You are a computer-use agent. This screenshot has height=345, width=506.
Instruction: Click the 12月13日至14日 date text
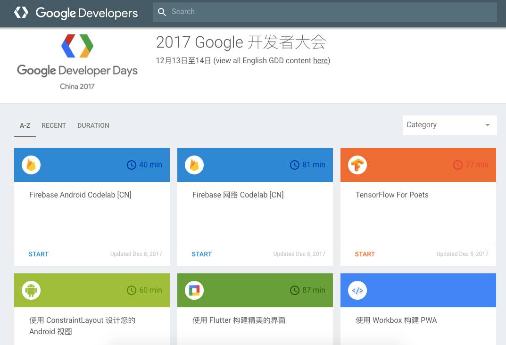pos(183,61)
